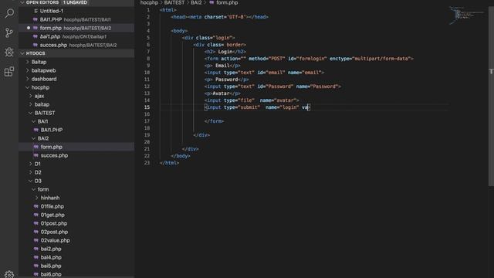
Task: Click BAI2 in the breadcrumb
Action: point(196,2)
